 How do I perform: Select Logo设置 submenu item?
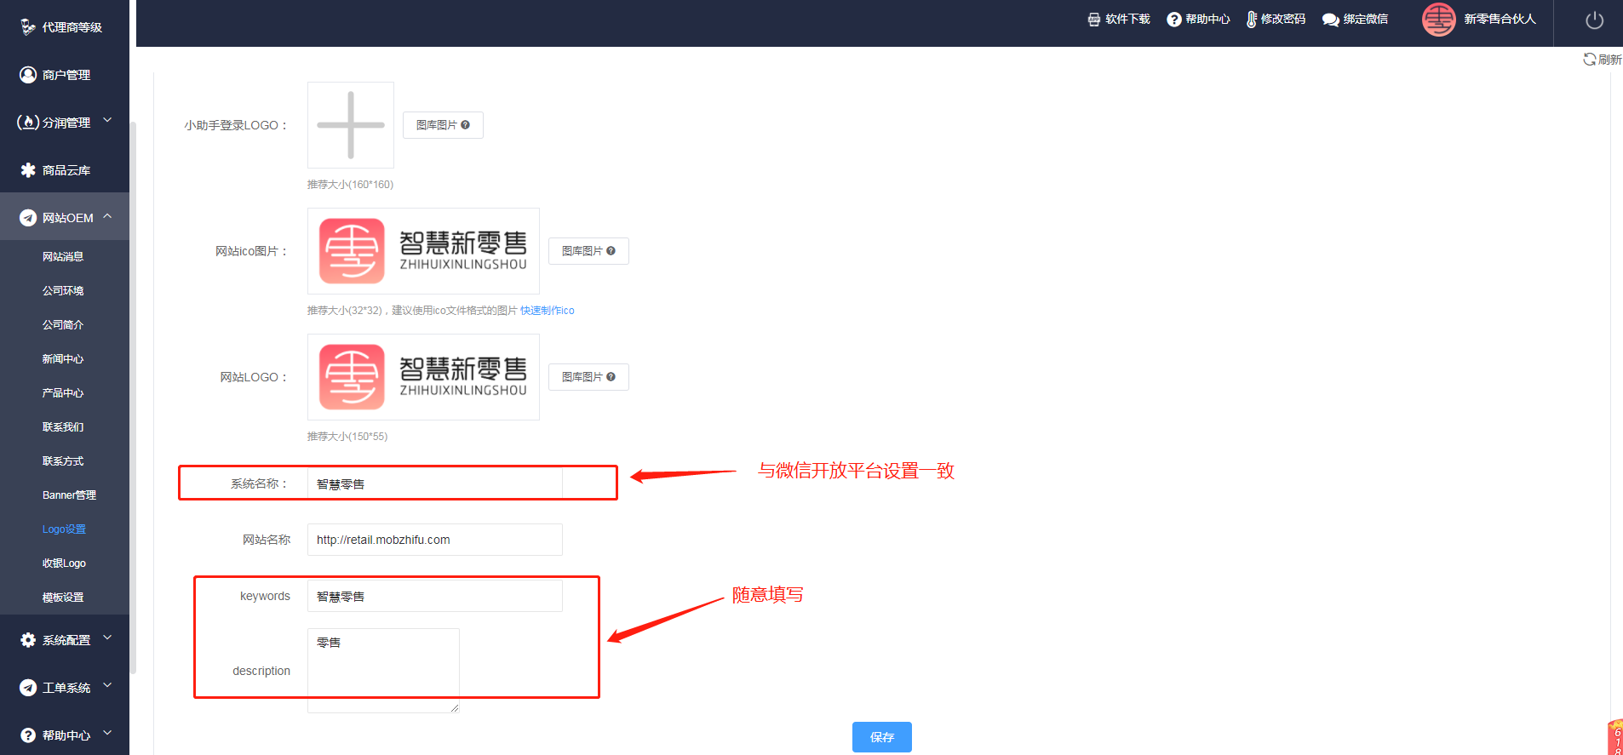point(64,529)
